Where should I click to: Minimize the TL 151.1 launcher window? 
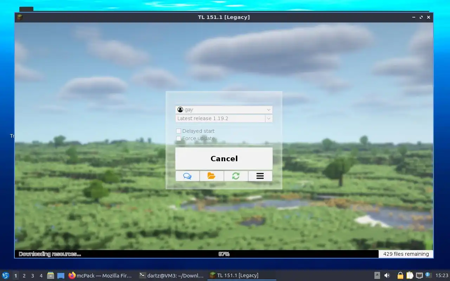coord(414,17)
